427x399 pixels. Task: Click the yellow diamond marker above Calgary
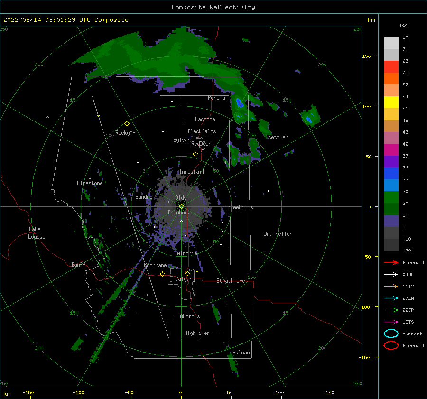point(187,273)
